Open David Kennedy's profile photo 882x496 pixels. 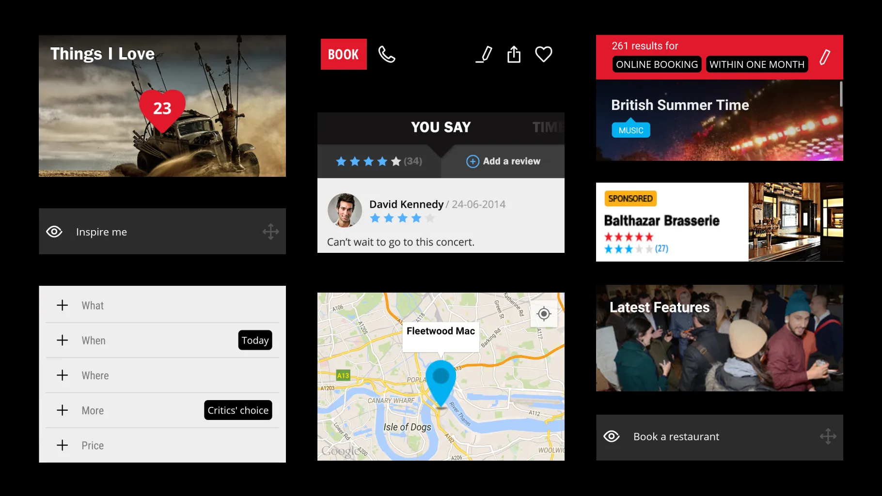(345, 210)
